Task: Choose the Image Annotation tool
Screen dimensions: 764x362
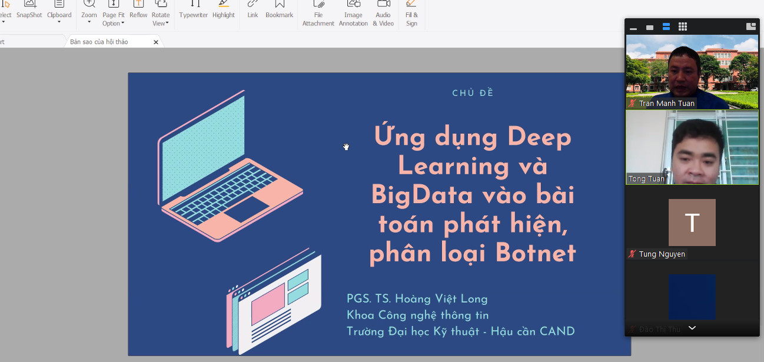Action: [x=353, y=13]
